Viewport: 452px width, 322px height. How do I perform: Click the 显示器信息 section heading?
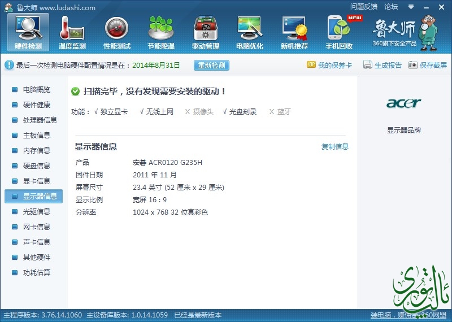pos(95,147)
